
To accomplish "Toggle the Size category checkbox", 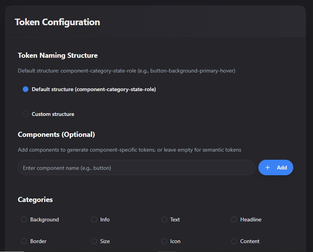I will point(94,241).
